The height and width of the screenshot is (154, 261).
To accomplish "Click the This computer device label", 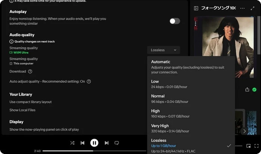I will pos(21,64).
